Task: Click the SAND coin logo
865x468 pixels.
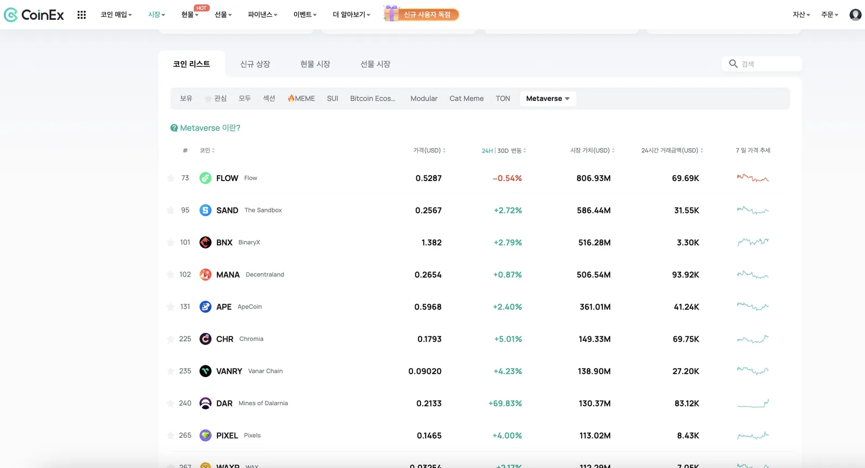Action: [205, 210]
